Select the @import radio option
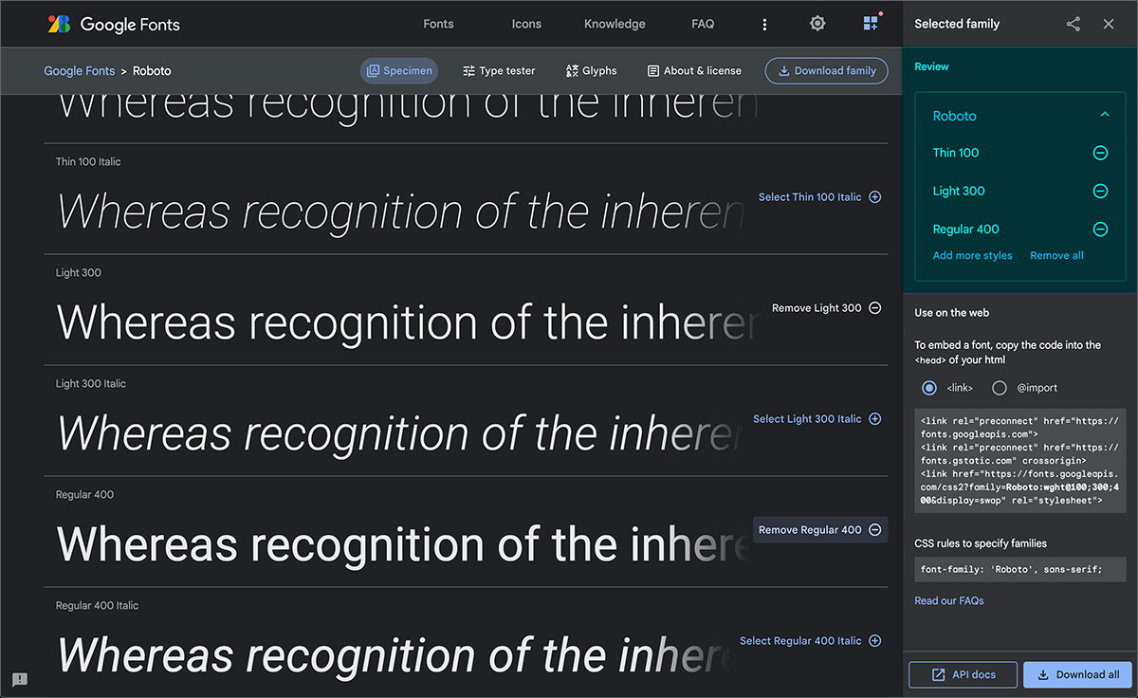Viewport: 1138px width, 698px height. [1000, 388]
